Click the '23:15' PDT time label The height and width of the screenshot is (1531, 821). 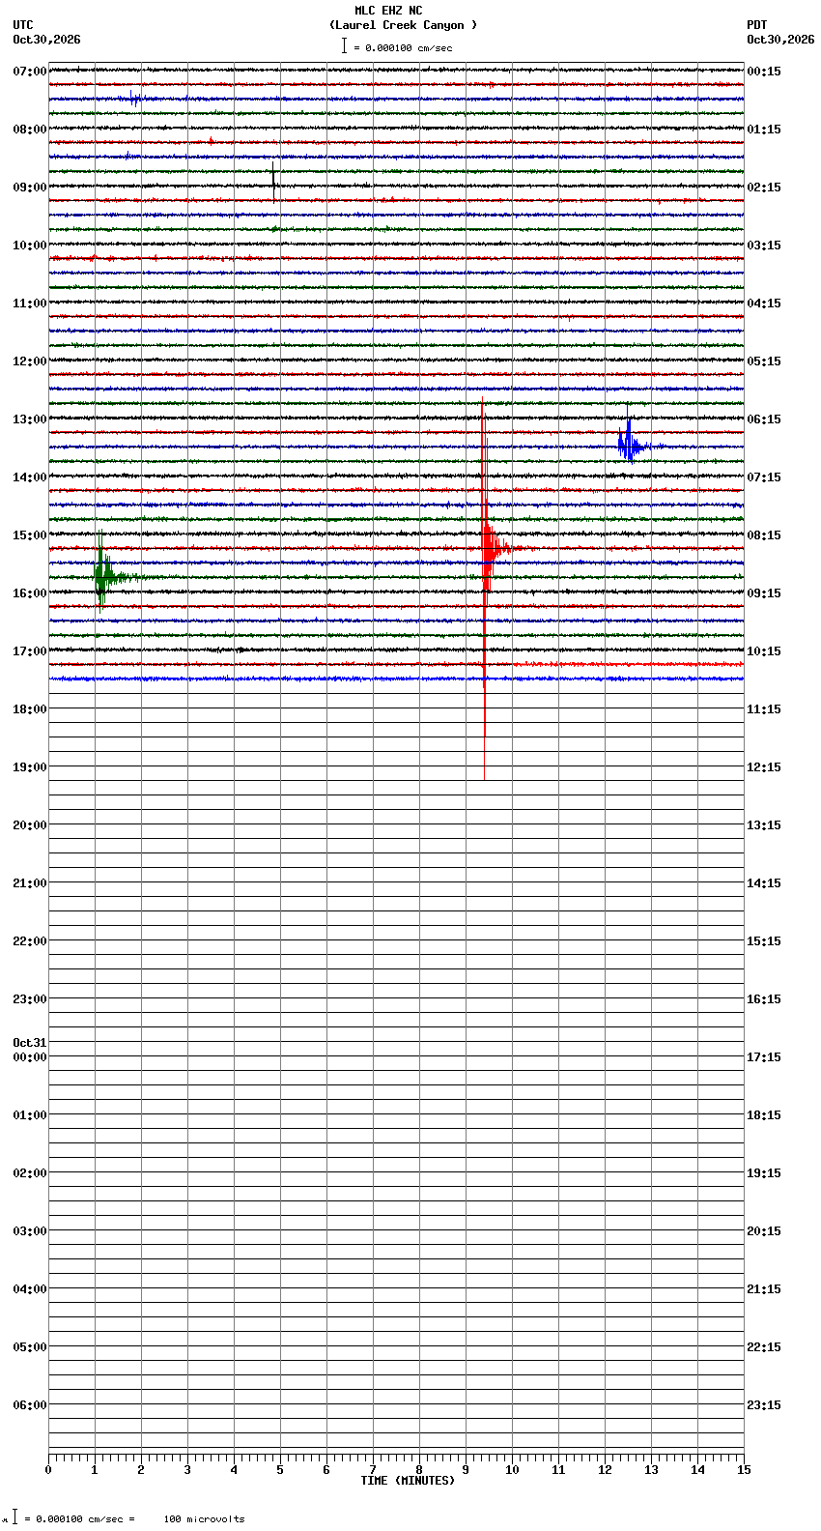click(x=764, y=1405)
